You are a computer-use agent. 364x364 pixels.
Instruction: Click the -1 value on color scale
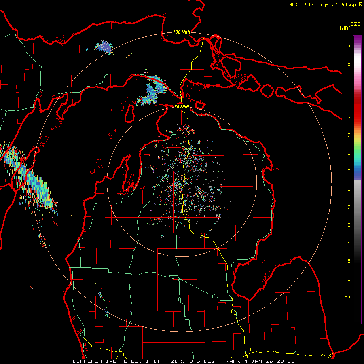[347, 189]
